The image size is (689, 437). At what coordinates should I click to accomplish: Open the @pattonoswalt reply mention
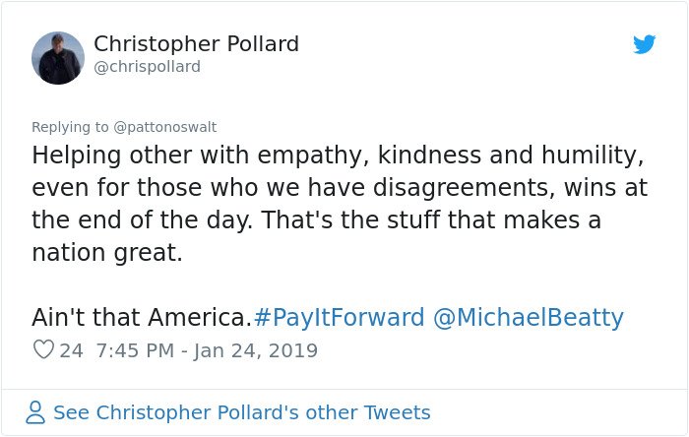pos(164,127)
